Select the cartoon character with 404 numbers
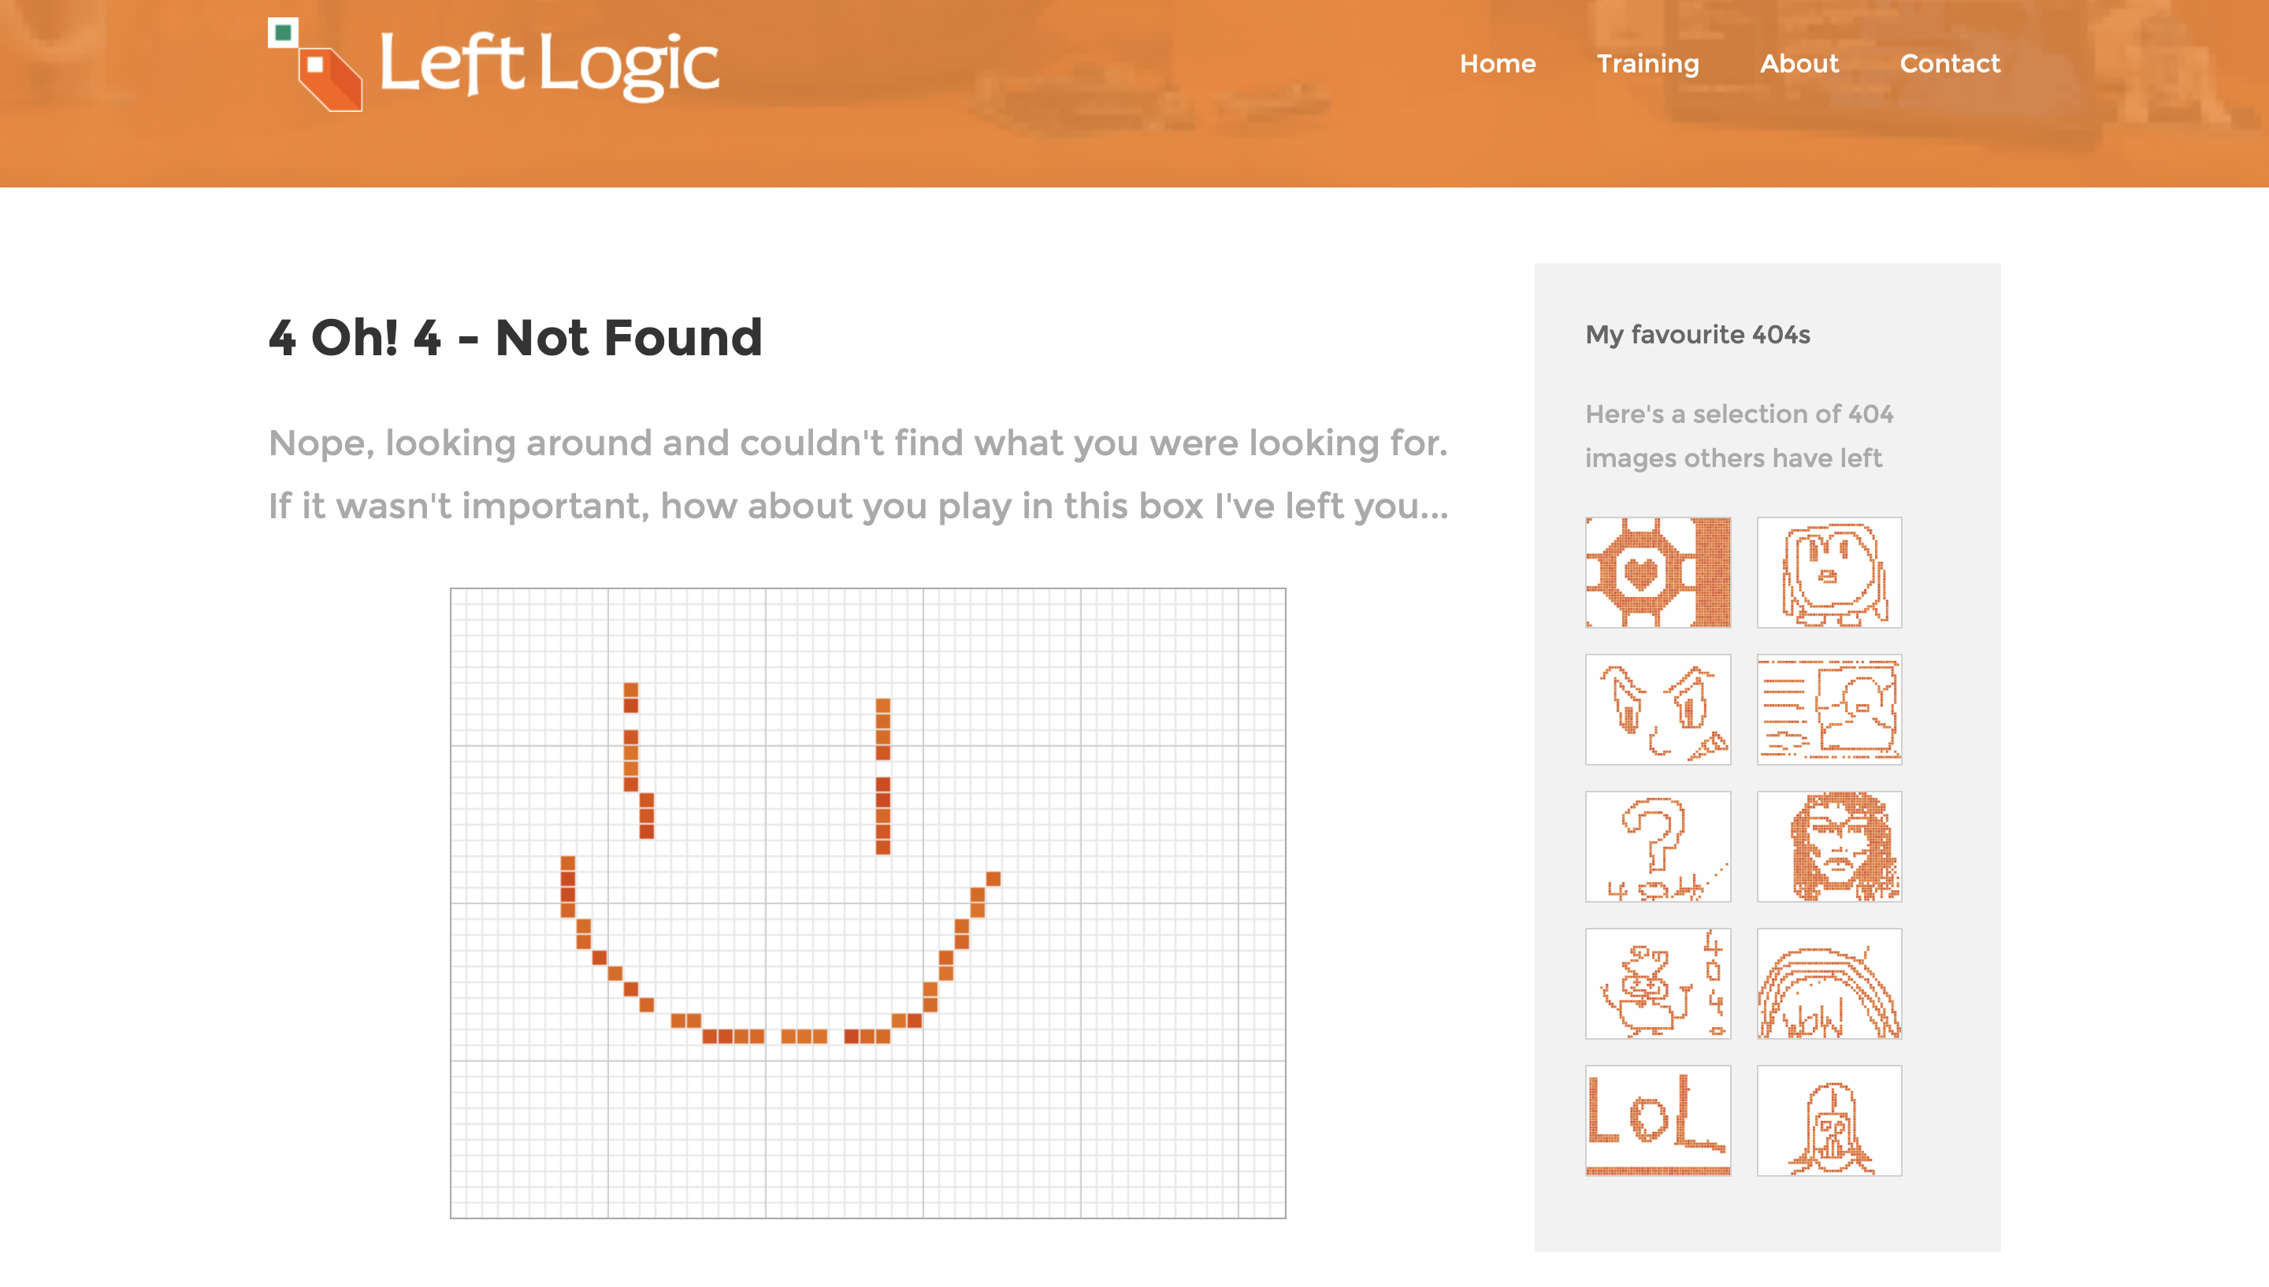The image size is (2269, 1287). (1658, 984)
